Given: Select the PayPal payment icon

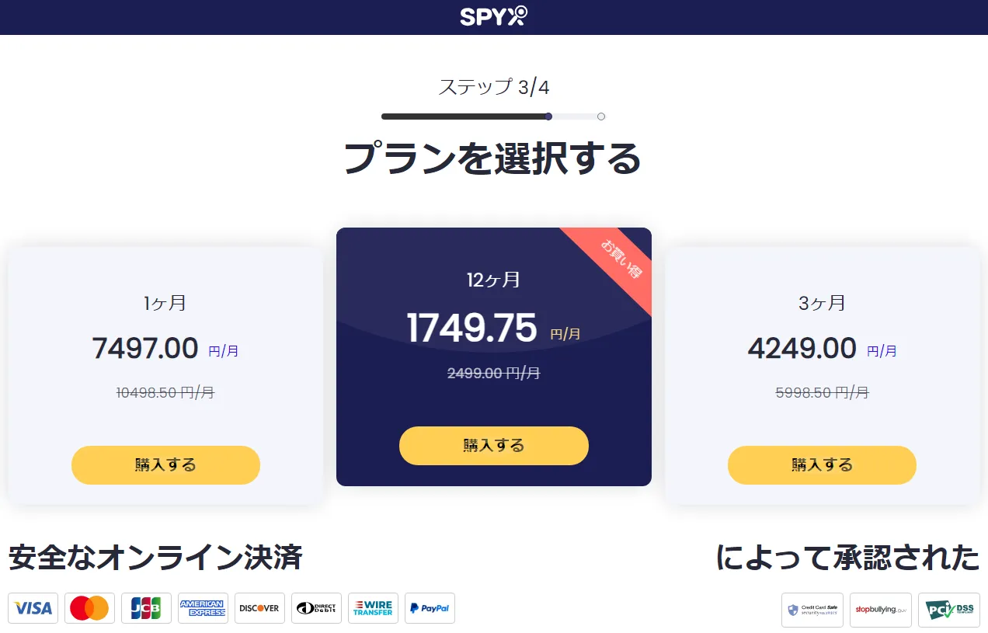Looking at the screenshot, I should tap(430, 608).
